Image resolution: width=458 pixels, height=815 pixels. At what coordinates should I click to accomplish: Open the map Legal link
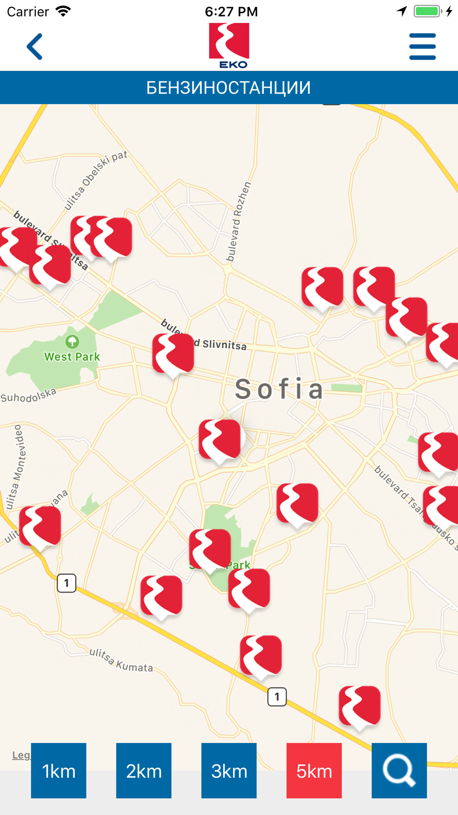pos(21,755)
